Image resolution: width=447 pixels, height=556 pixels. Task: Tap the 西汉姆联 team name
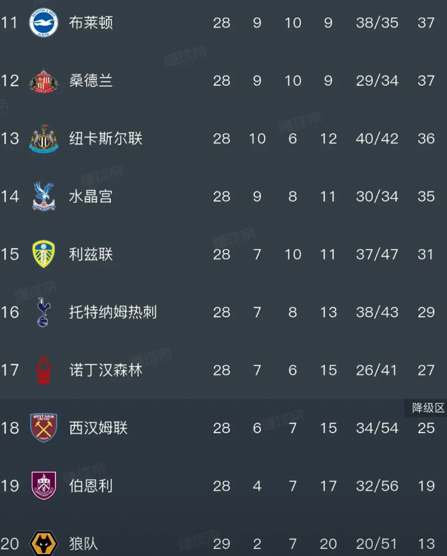point(98,428)
